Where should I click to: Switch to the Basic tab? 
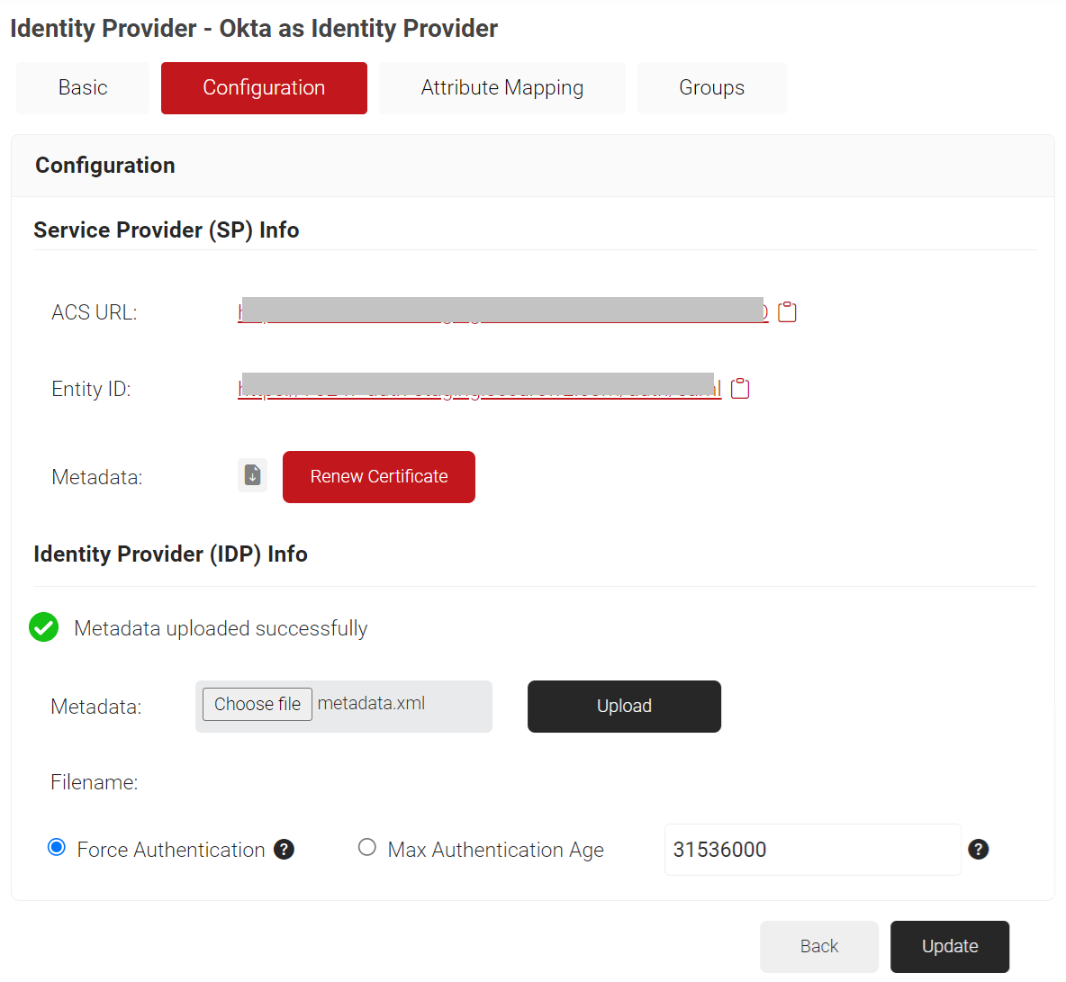pos(83,87)
